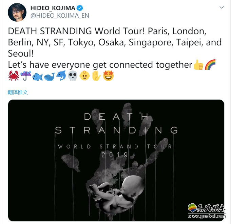Click the red crab emoji
The image size is (231, 224).
pos(14,76)
